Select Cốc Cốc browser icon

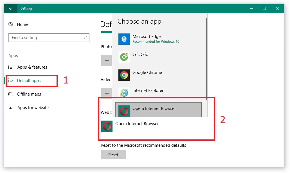[x=124, y=57]
